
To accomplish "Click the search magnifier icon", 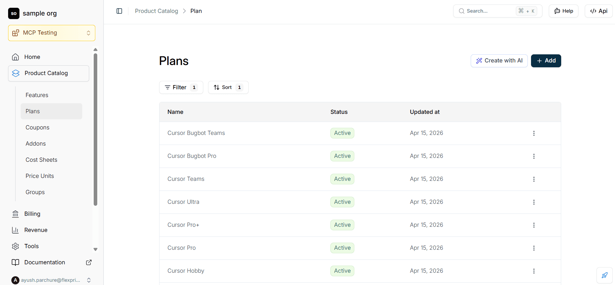I will click(461, 11).
